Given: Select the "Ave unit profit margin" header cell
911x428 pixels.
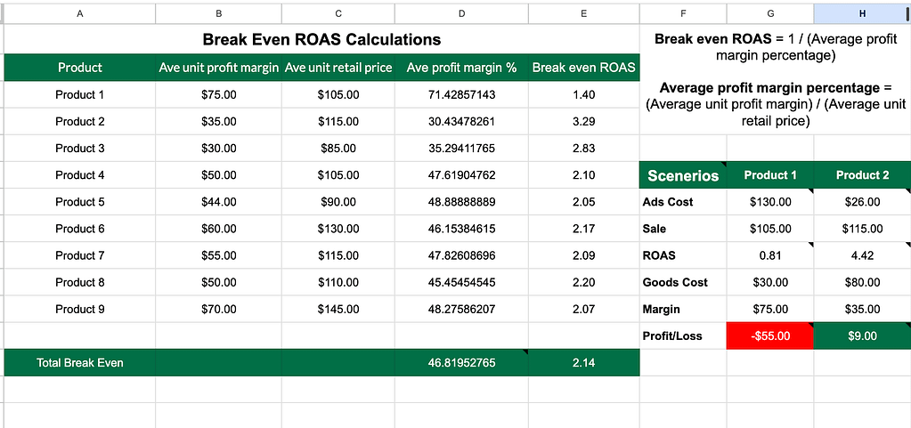Looking at the screenshot, I should [x=219, y=68].
